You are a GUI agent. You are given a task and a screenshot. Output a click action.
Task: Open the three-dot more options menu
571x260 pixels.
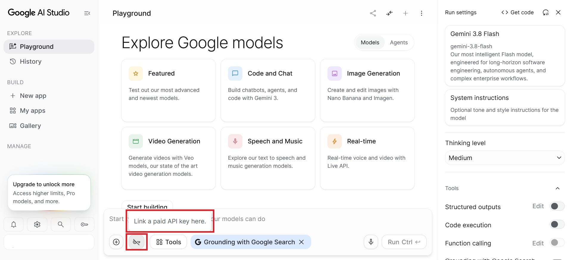point(422,13)
